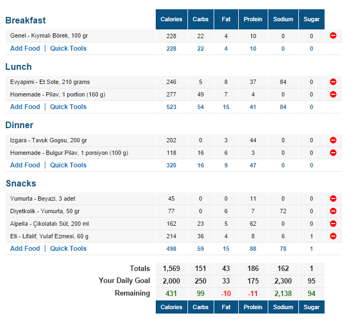Screen dimensions: 353x319
Task: Delete the Alpella Çikolatalı Süt entry
Action: 333,224
